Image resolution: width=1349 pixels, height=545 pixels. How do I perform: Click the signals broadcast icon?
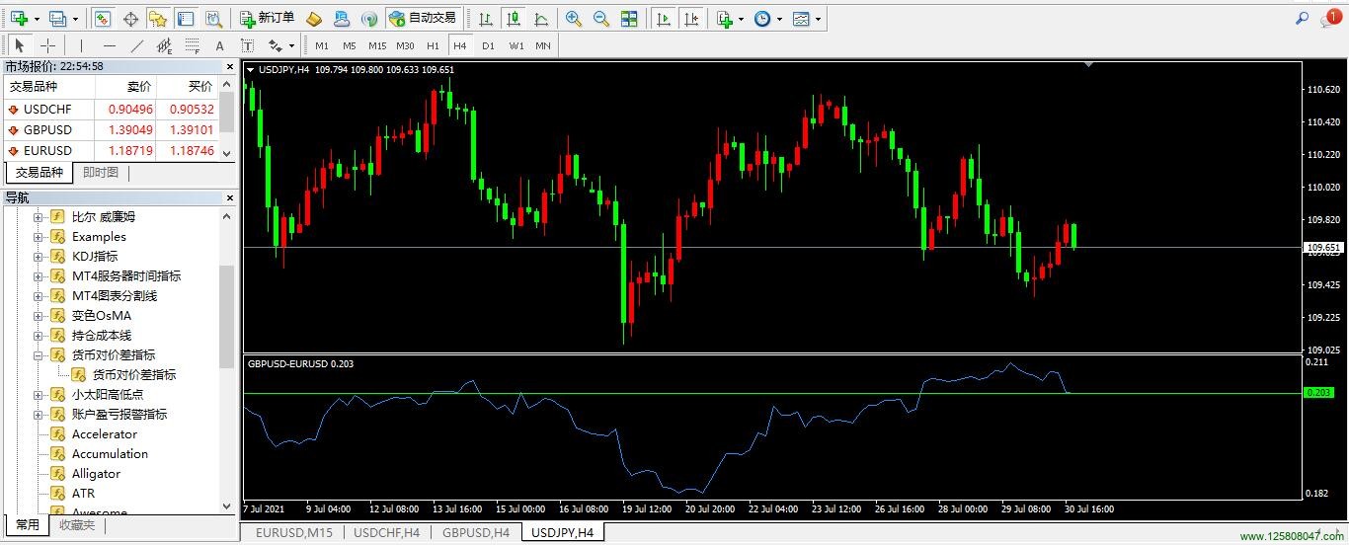369,18
